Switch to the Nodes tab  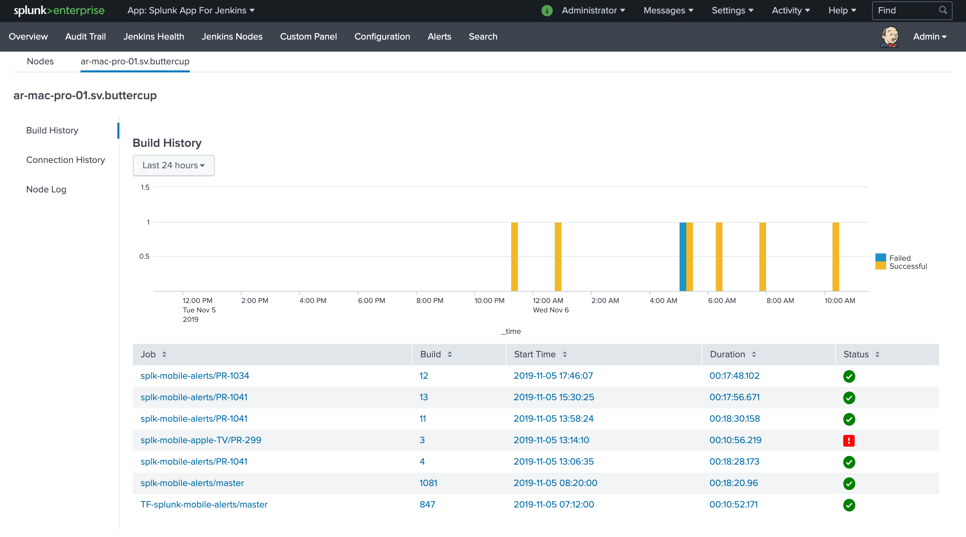(40, 61)
